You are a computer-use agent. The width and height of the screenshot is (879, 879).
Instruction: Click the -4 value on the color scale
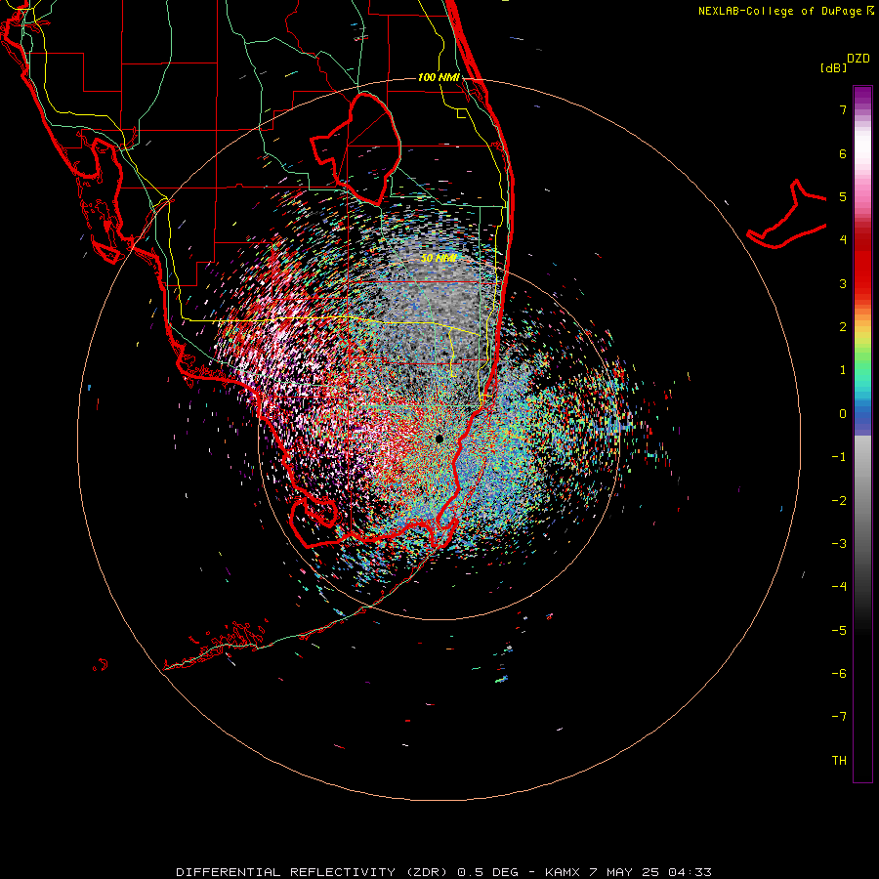point(839,587)
